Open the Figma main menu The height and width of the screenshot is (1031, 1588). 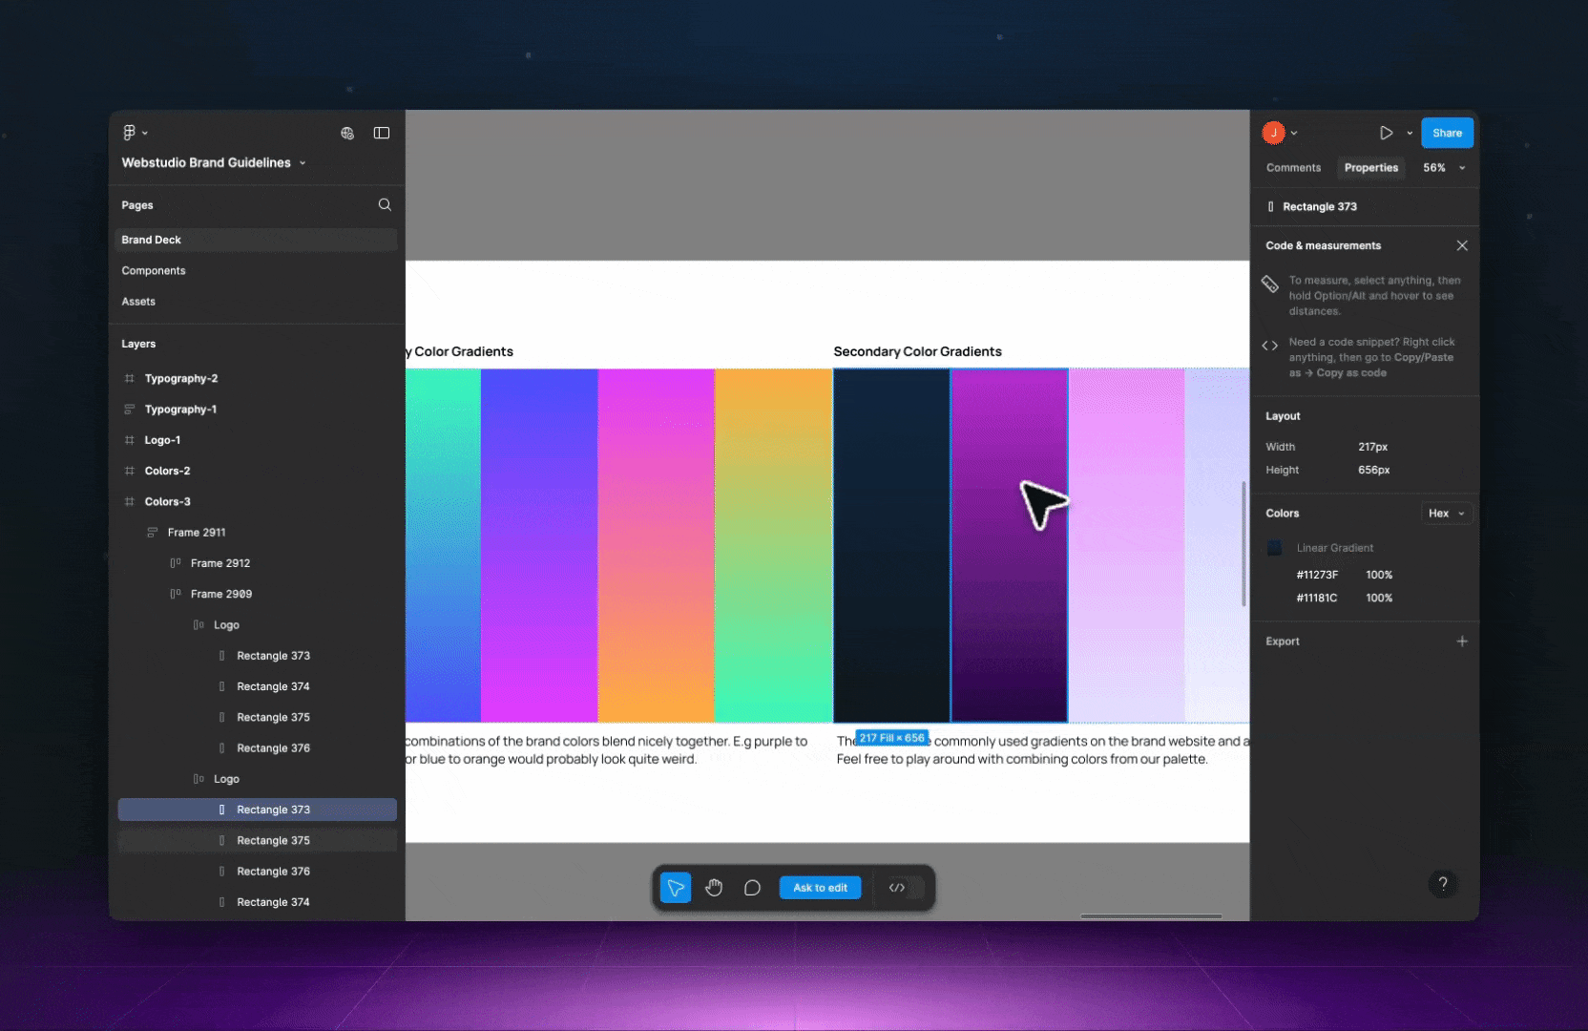point(134,132)
